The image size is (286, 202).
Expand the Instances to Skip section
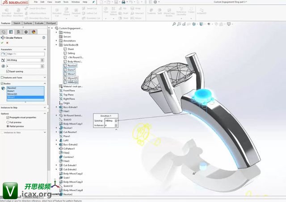[45, 107]
